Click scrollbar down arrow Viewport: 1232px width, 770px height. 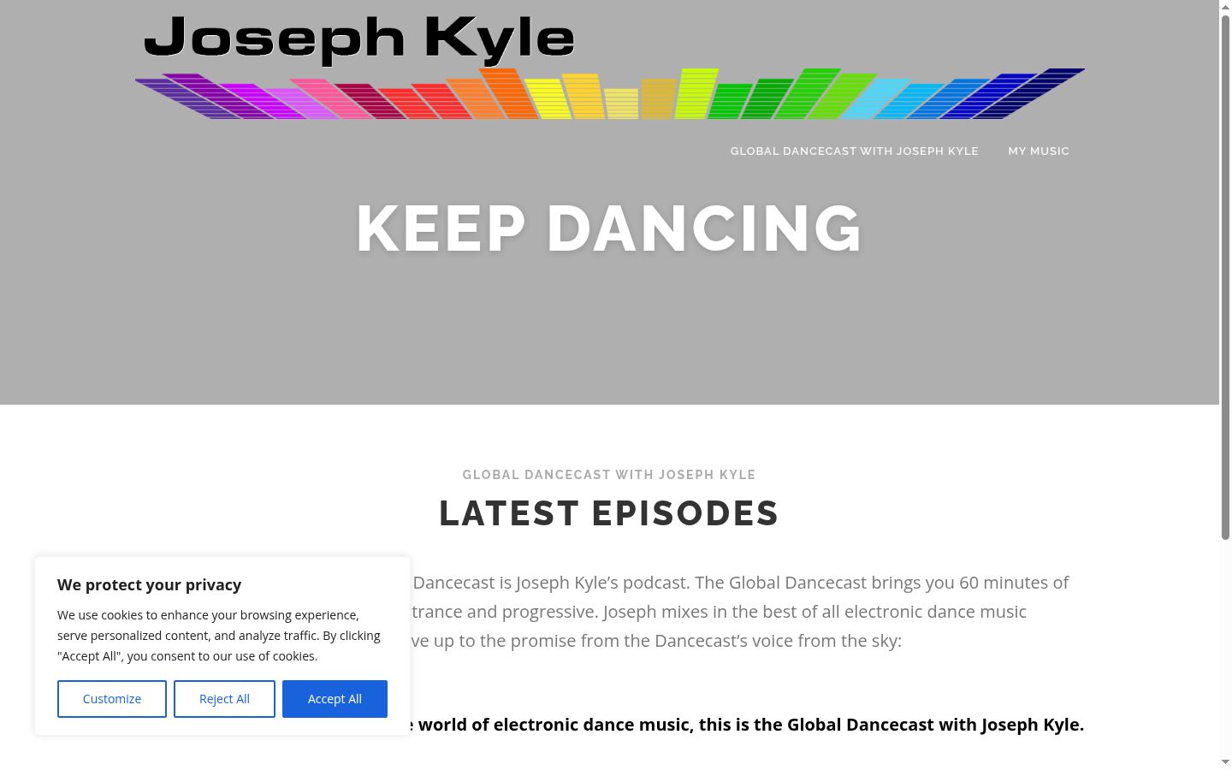[x=1225, y=761]
